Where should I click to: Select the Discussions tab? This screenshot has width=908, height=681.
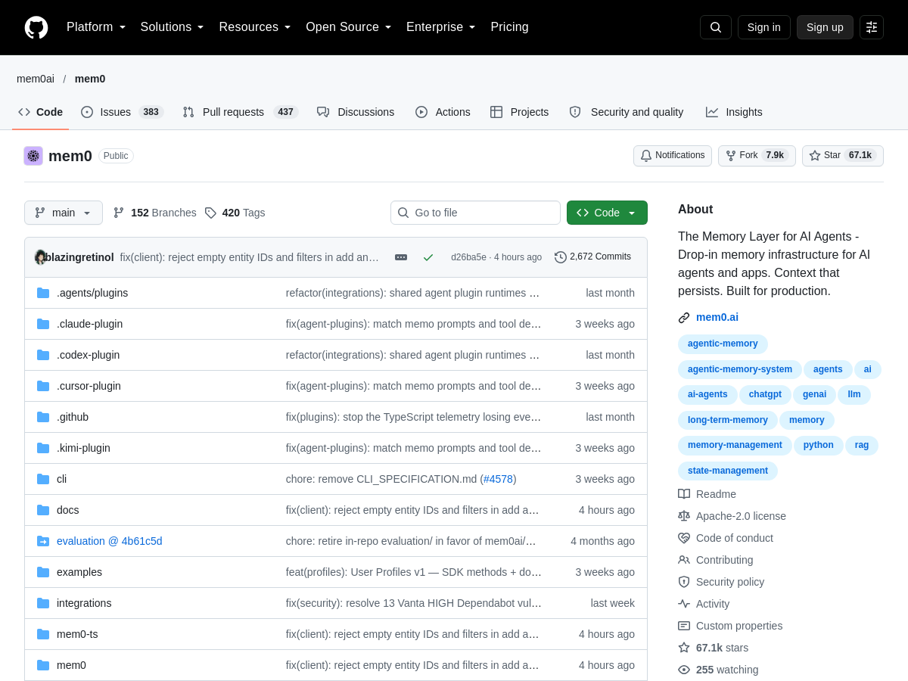(356, 112)
